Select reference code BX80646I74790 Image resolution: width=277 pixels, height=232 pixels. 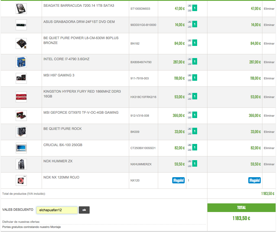click(141, 62)
